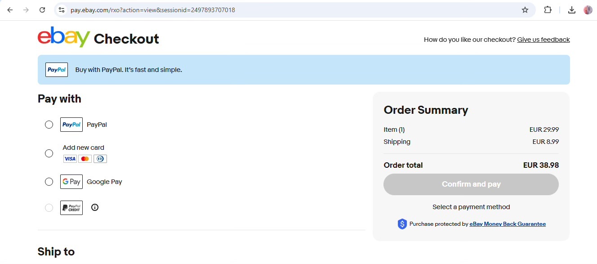Reload the checkout page
597x264 pixels.
(x=42, y=10)
